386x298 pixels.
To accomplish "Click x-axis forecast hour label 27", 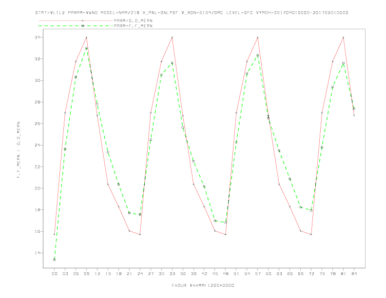I will tap(151, 274).
